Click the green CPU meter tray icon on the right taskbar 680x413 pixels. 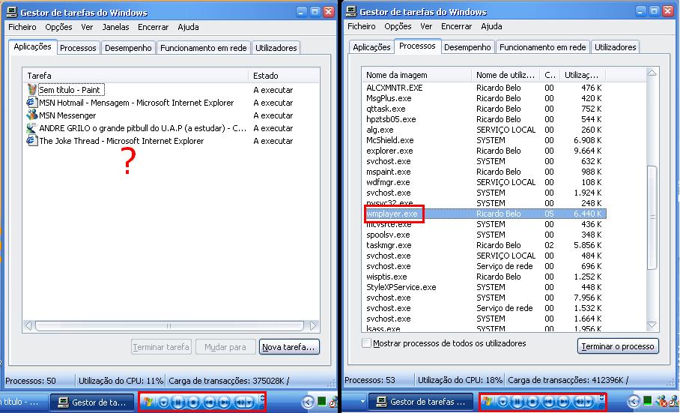pyautogui.click(x=648, y=402)
